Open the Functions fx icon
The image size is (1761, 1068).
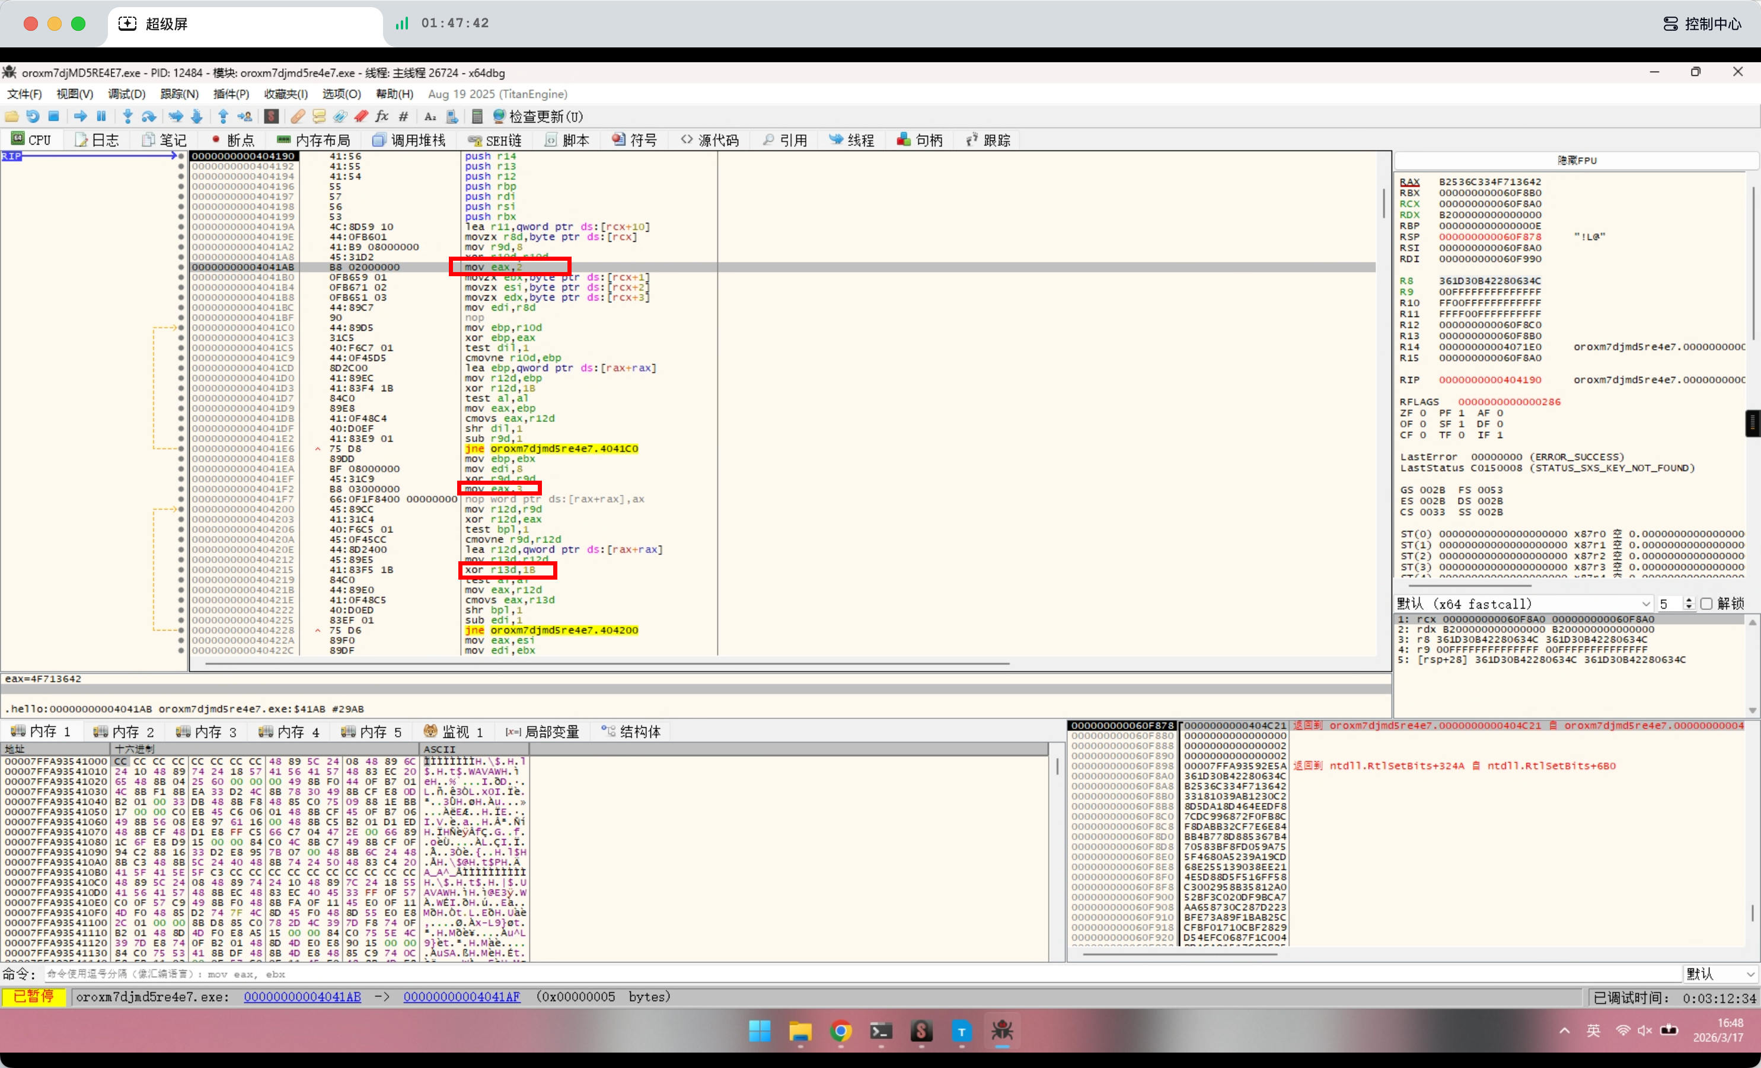click(382, 116)
